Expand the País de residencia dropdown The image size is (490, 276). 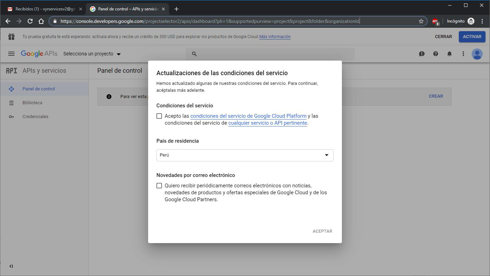tap(245, 155)
